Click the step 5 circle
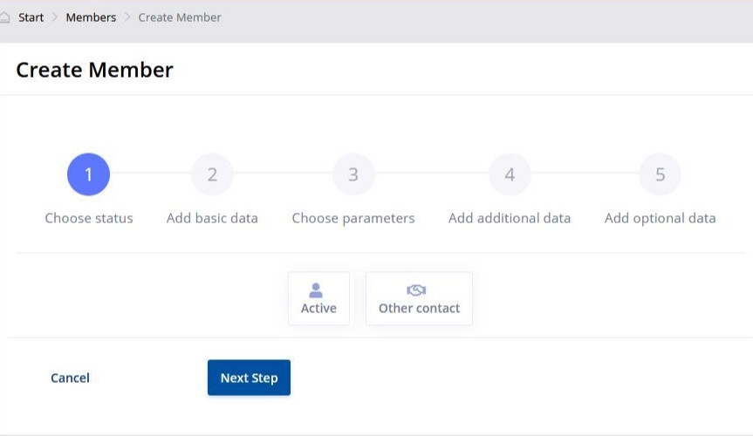The image size is (753, 436). click(x=660, y=175)
